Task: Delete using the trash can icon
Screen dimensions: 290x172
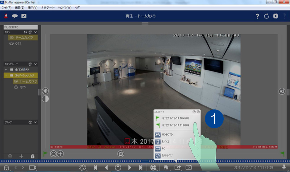Action: 10,156
